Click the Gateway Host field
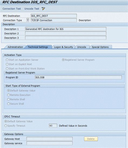 point(49,139)
